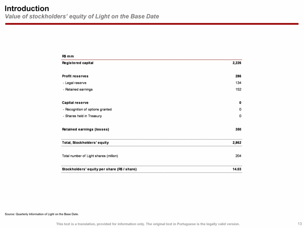Select 'Total number of Light shares (million)'
The height and width of the screenshot is (228, 304).
90,156
